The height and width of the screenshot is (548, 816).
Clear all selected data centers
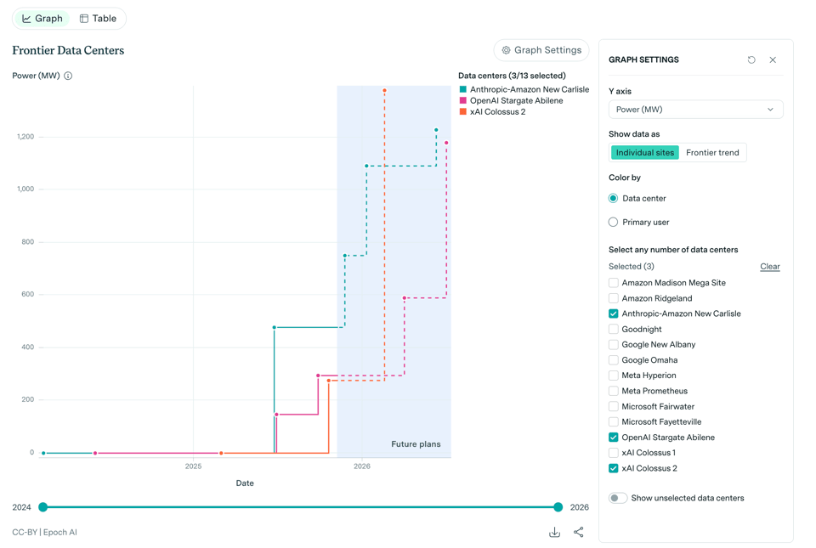coord(769,267)
